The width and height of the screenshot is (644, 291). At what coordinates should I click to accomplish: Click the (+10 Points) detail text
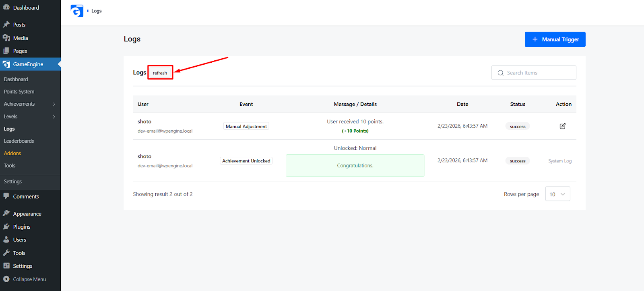355,131
